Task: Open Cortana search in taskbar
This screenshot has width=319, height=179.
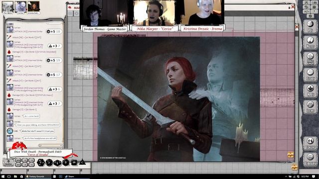Action: tap(9, 177)
